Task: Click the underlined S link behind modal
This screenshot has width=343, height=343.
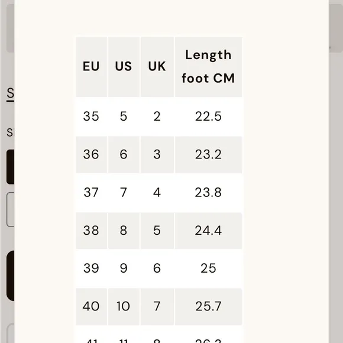Action: click(10, 95)
